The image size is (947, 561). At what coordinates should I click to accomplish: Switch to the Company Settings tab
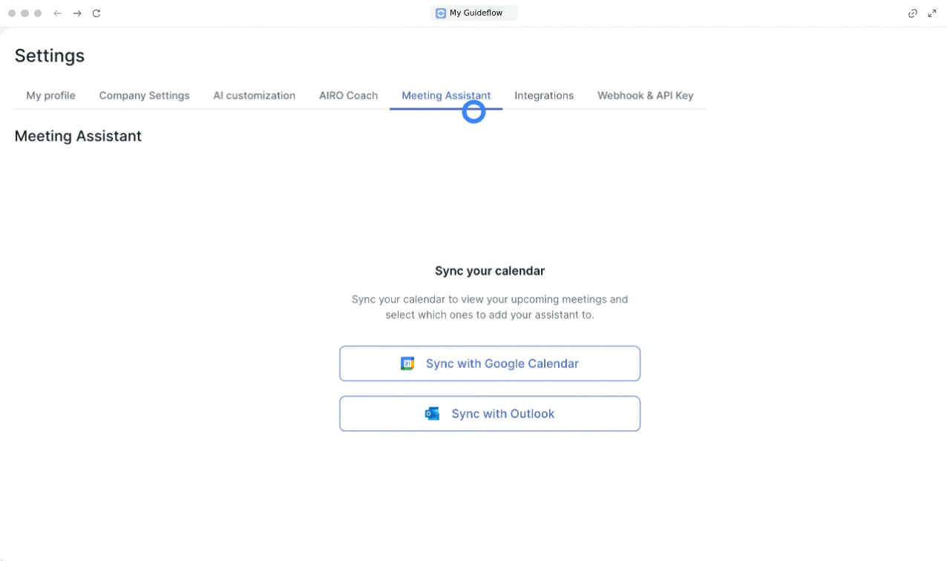pyautogui.click(x=144, y=96)
